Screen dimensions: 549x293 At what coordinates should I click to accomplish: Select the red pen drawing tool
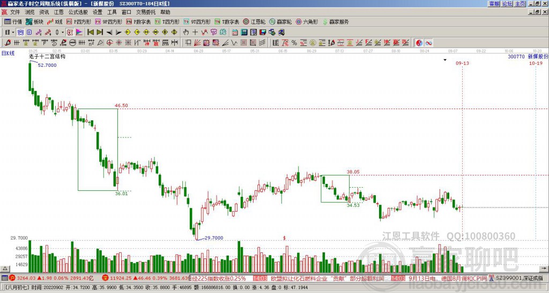click(8, 43)
